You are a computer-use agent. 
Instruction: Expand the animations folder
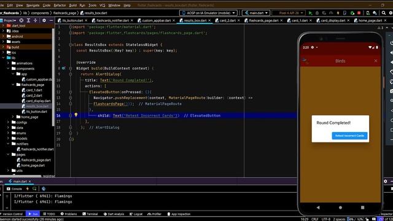pos(8,63)
